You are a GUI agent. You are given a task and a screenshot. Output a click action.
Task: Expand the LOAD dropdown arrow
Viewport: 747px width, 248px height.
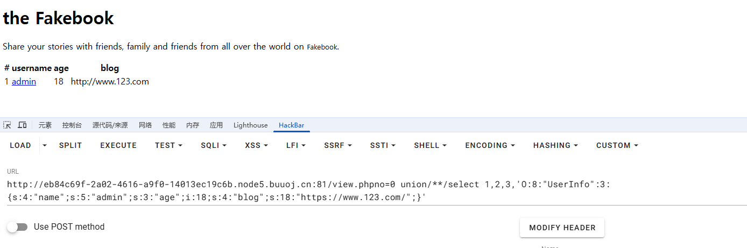[x=45, y=145]
